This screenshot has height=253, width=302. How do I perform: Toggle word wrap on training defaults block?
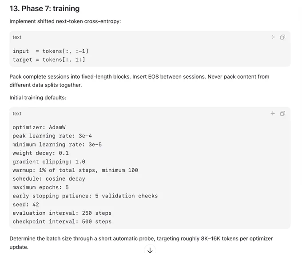point(273,114)
